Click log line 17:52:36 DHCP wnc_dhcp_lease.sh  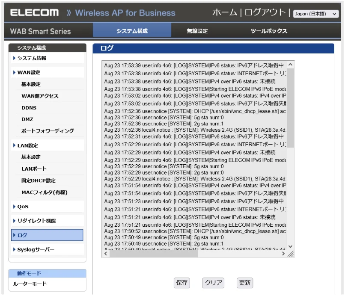pyautogui.click(x=195, y=111)
